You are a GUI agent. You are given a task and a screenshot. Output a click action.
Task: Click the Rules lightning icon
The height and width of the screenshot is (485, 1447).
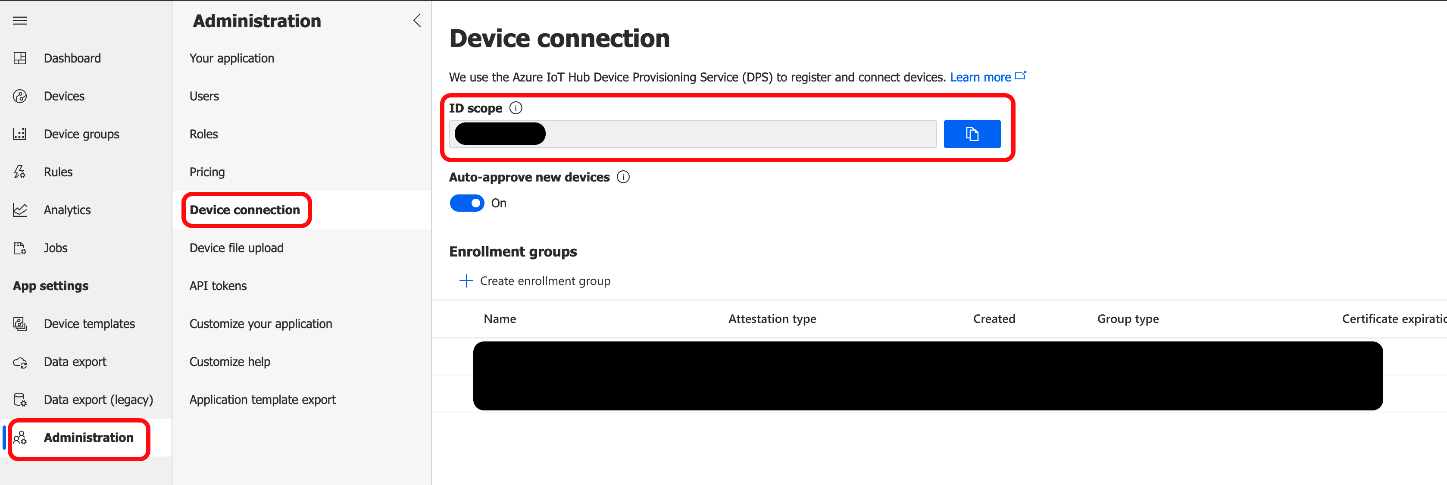pos(20,172)
